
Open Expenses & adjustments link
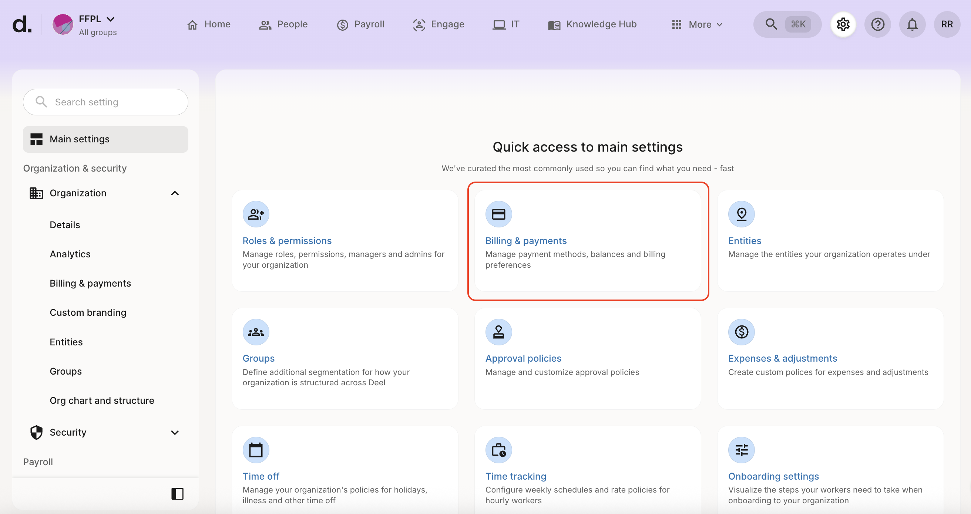(x=783, y=358)
